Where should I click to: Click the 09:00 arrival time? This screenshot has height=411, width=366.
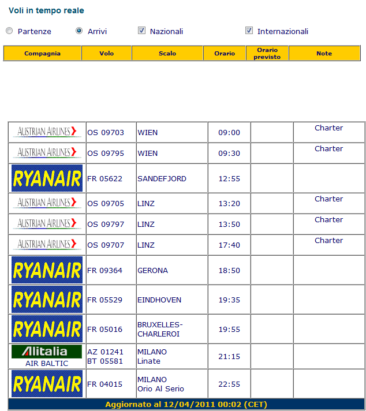[229, 132]
